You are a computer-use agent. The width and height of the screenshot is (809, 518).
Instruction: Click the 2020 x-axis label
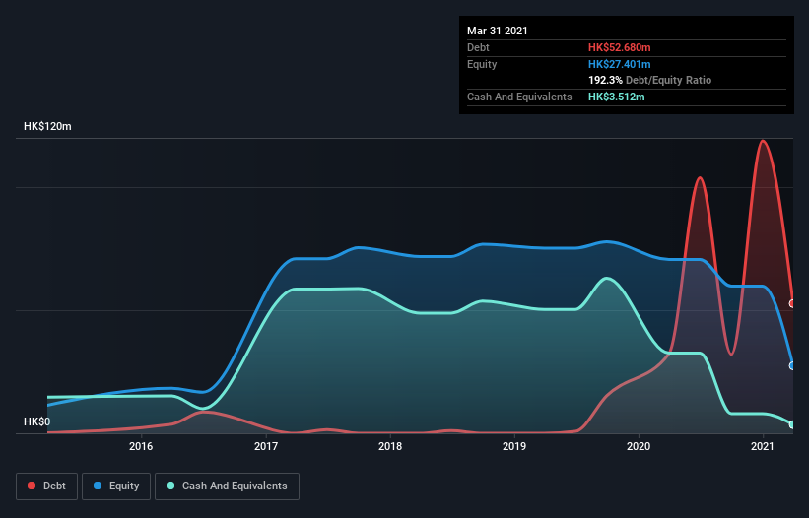(x=639, y=446)
